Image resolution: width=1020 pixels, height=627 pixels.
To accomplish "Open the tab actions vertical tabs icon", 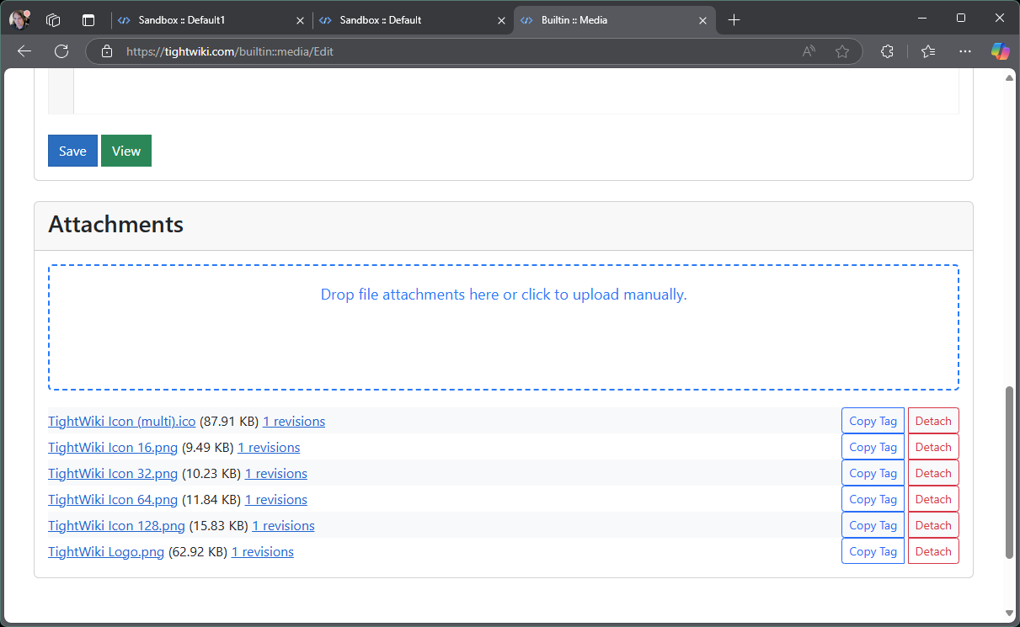I will (88, 19).
